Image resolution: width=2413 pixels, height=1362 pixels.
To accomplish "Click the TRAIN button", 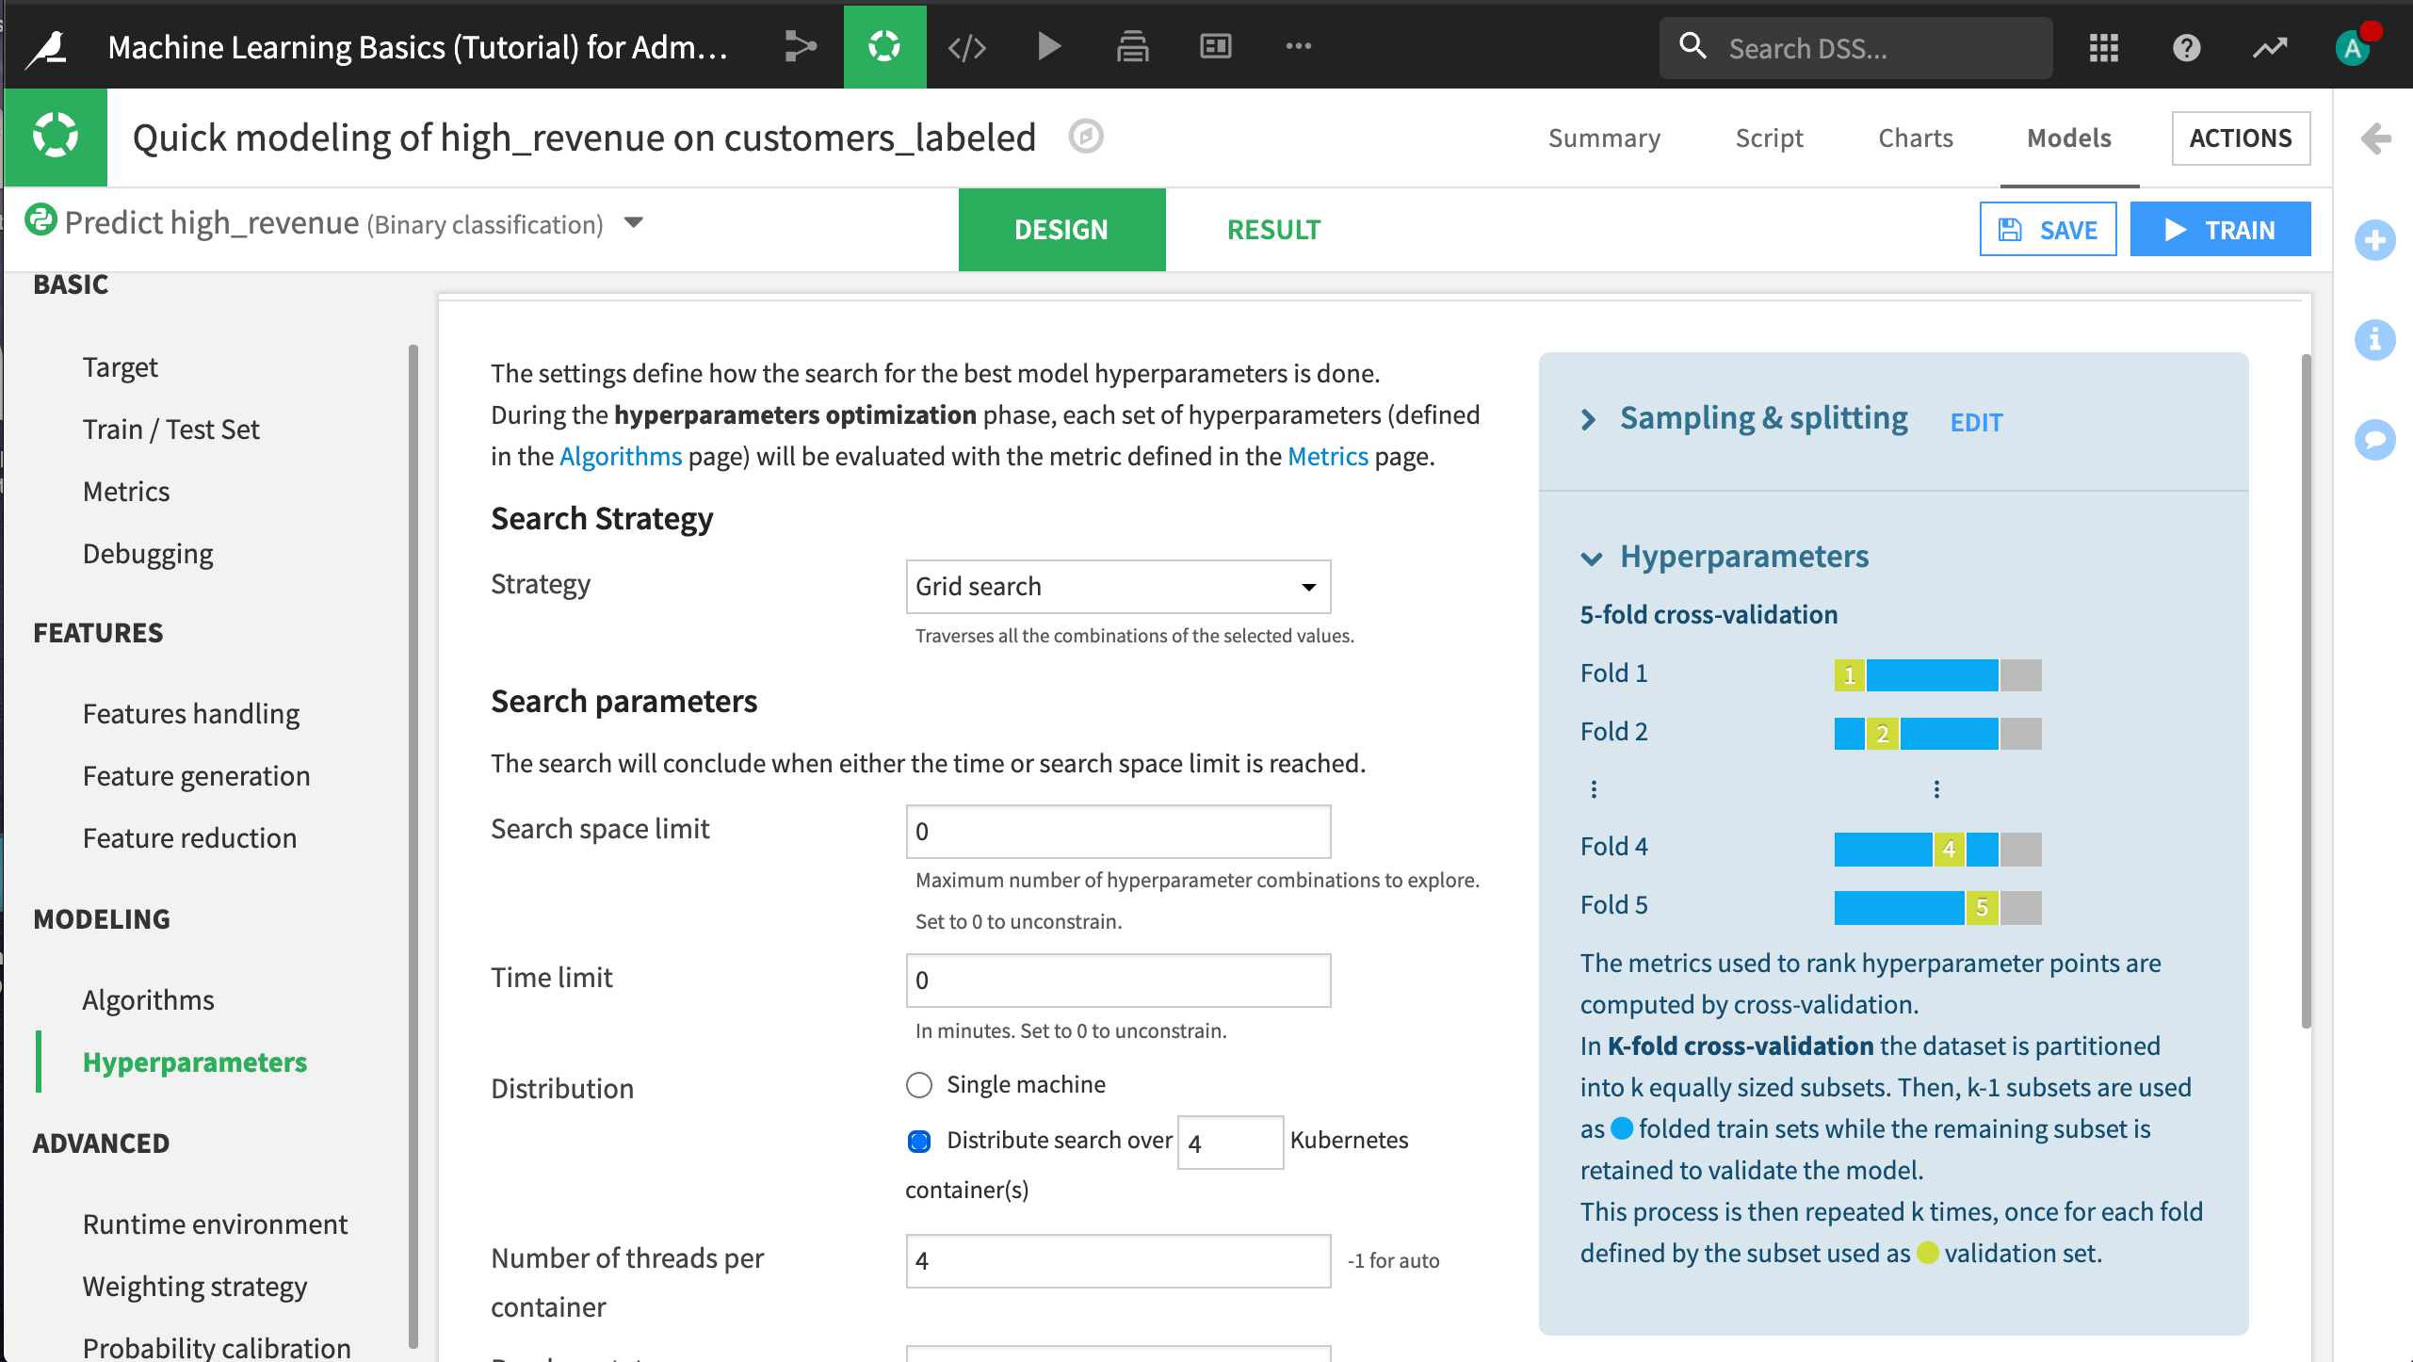I will click(2220, 230).
